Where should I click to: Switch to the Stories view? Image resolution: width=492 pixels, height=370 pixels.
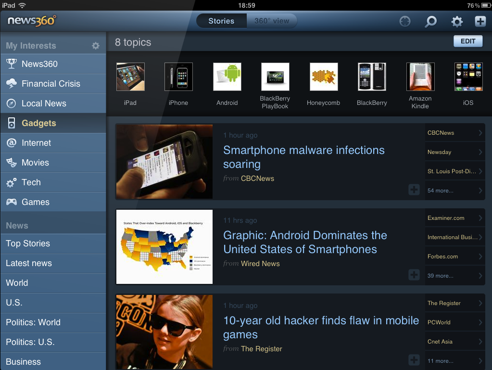[221, 21]
